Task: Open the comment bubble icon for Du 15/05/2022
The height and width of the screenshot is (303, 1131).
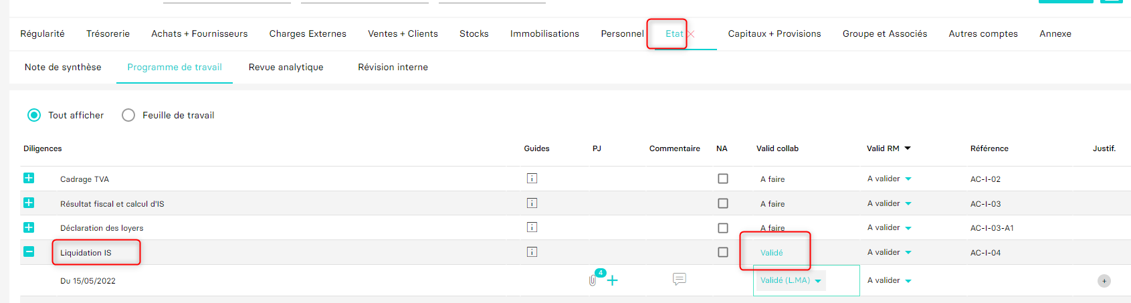Action: (680, 279)
